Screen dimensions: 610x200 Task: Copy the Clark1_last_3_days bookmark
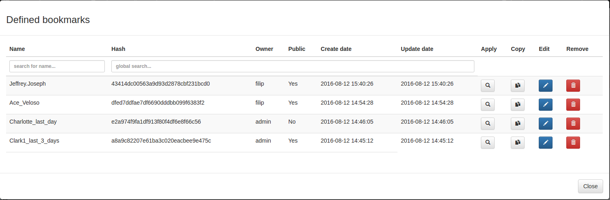point(517,143)
